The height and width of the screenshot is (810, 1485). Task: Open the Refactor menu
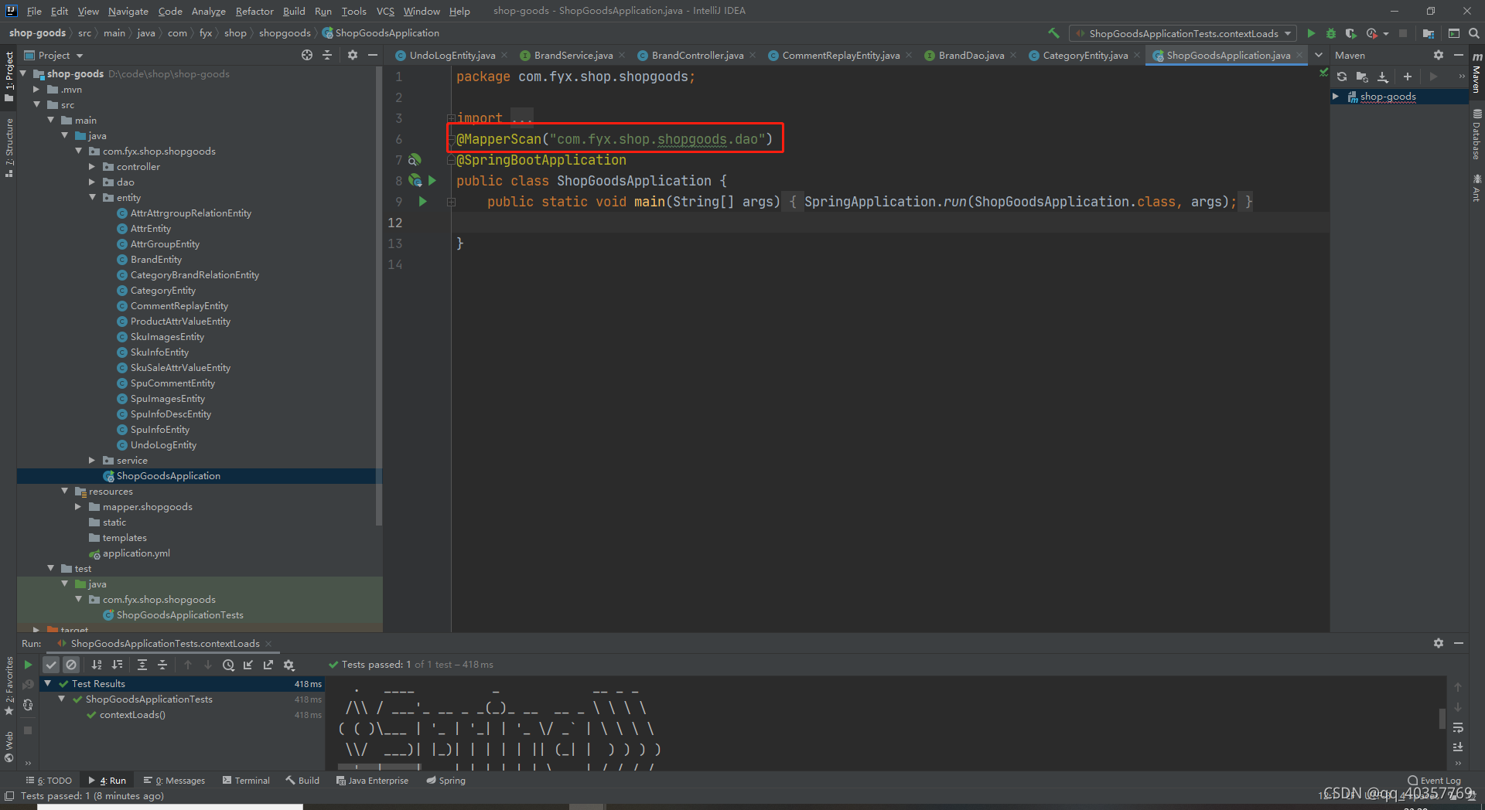tap(254, 11)
